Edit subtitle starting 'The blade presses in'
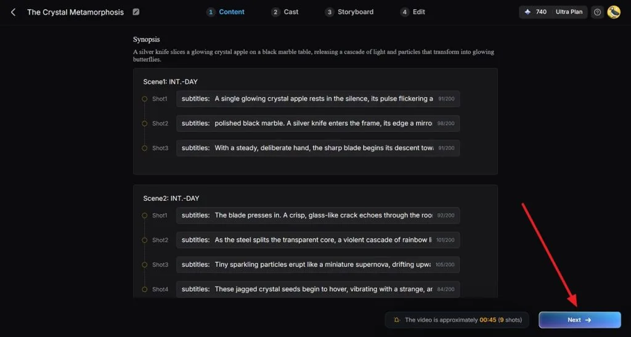 click(x=318, y=216)
